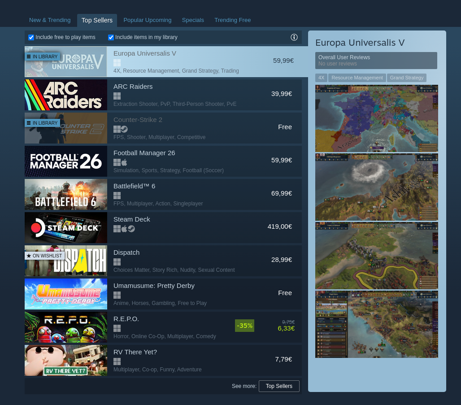Screen dimensions: 461x405
Task: Open Dispatch game title
Action: point(126,253)
